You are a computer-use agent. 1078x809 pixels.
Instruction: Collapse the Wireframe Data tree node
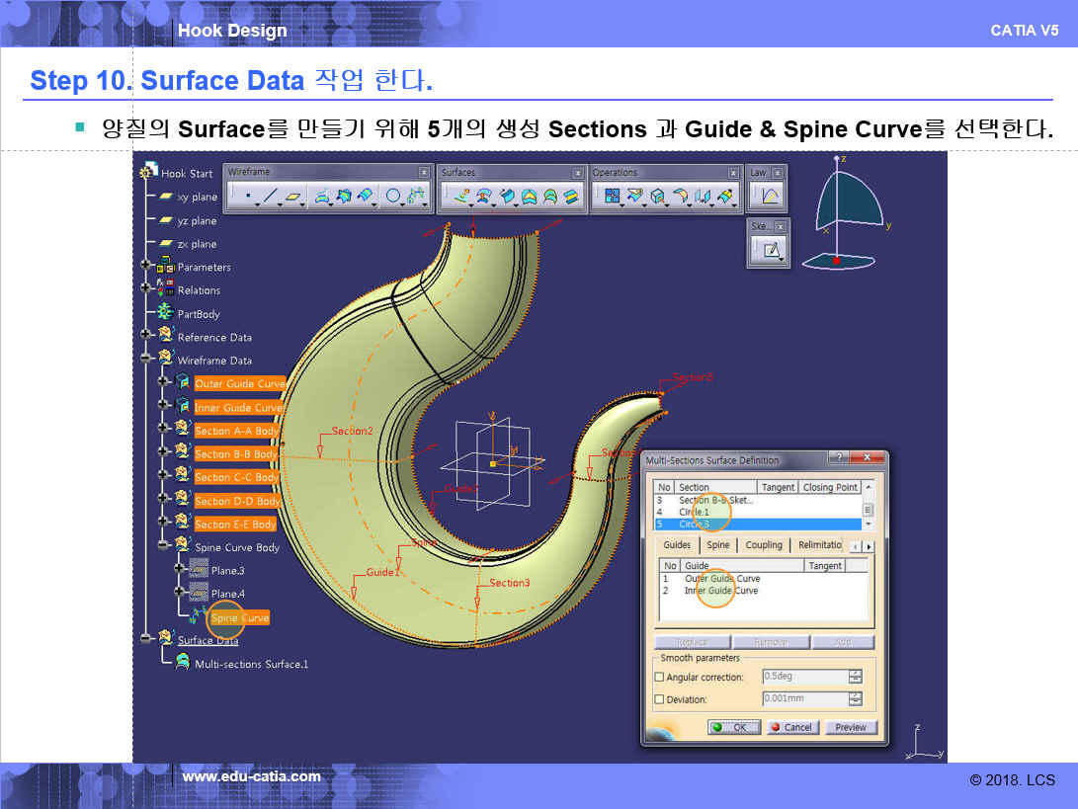click(x=146, y=360)
